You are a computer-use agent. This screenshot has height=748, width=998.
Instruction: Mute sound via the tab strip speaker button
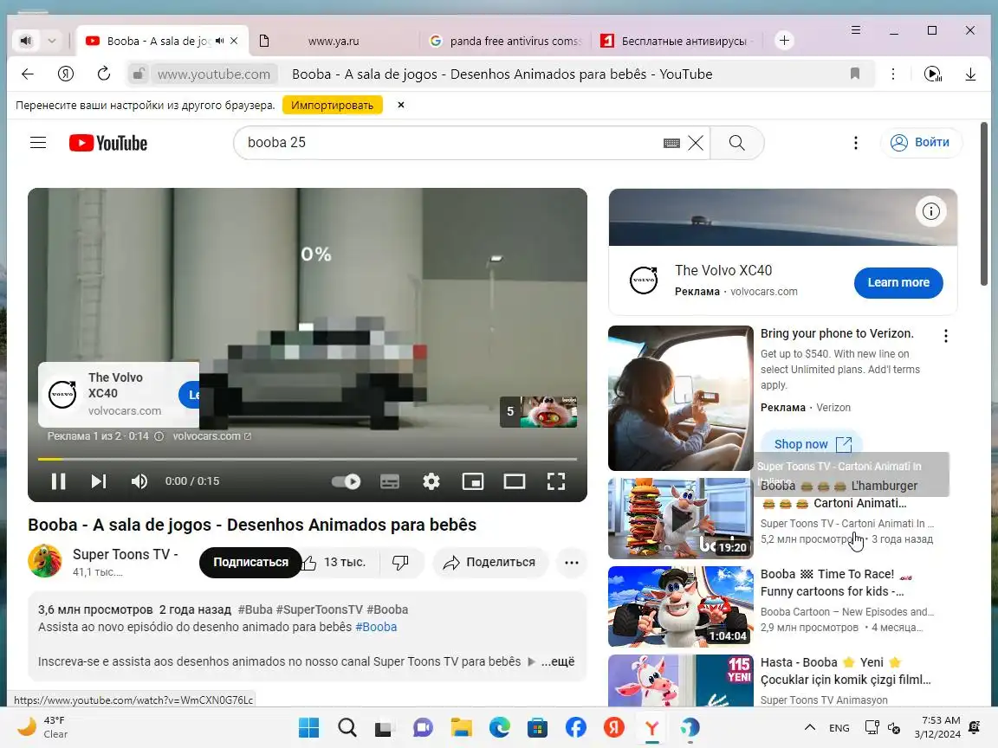(26, 41)
